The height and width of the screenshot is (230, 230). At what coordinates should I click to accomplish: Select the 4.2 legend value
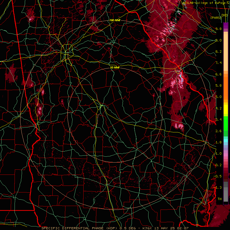pyautogui.click(x=218, y=108)
